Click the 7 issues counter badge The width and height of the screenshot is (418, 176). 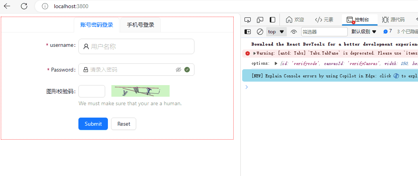(388, 31)
